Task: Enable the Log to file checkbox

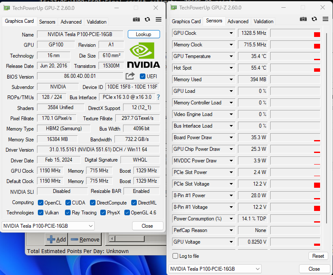Action: pyautogui.click(x=175, y=256)
